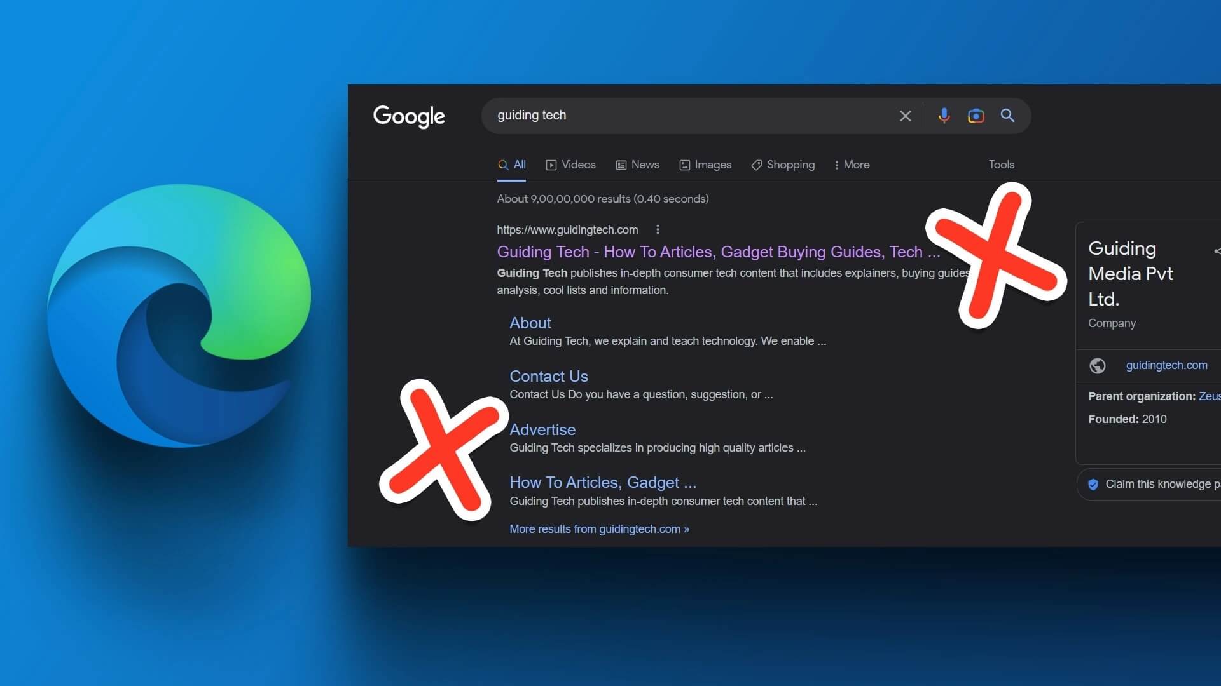The image size is (1221, 686).
Task: Open the News search tab
Action: pos(645,163)
